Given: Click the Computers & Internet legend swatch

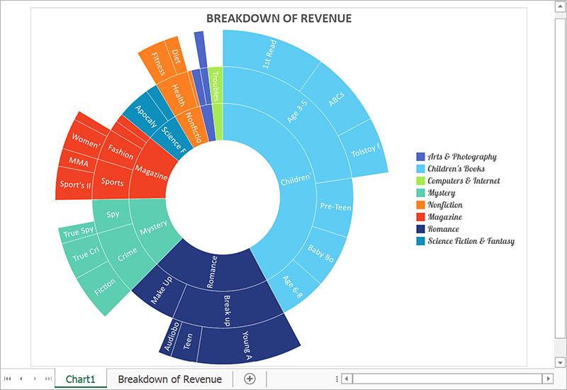Looking at the screenshot, I should (420, 181).
